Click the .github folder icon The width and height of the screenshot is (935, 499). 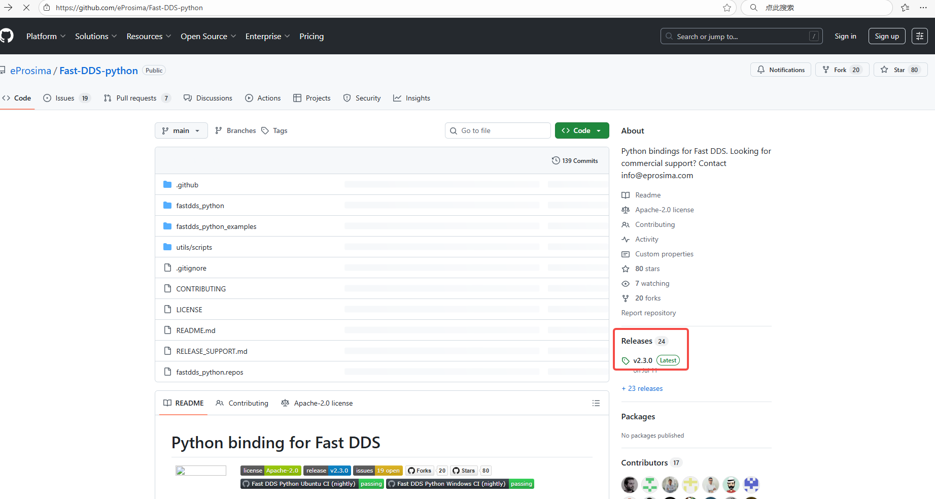(x=167, y=184)
